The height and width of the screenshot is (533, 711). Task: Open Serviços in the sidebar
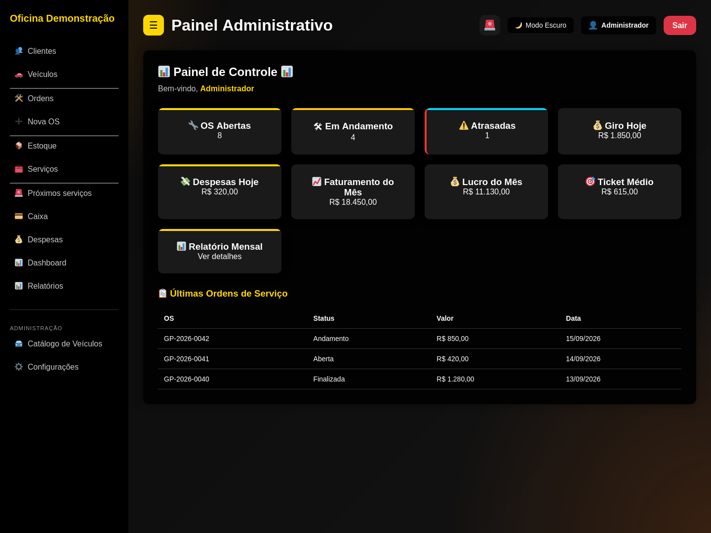[64, 169]
